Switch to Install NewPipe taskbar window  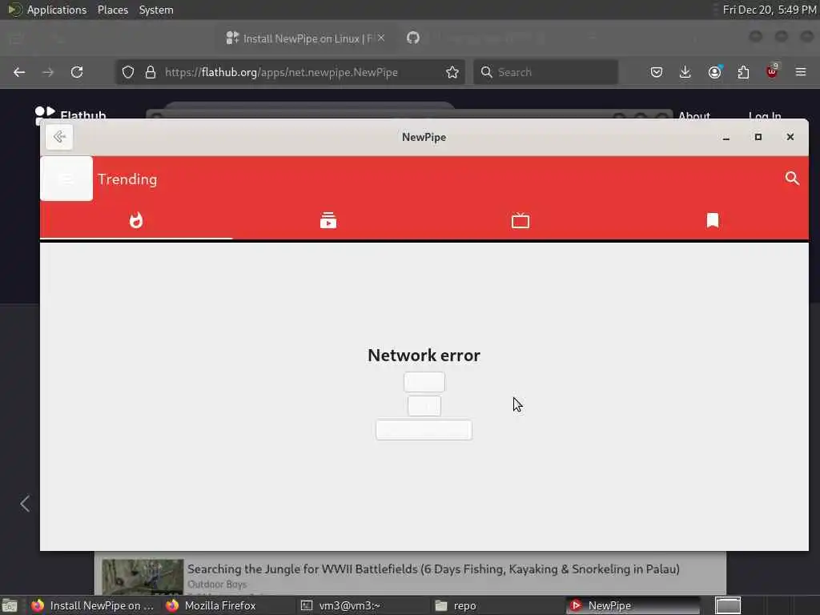(x=93, y=605)
